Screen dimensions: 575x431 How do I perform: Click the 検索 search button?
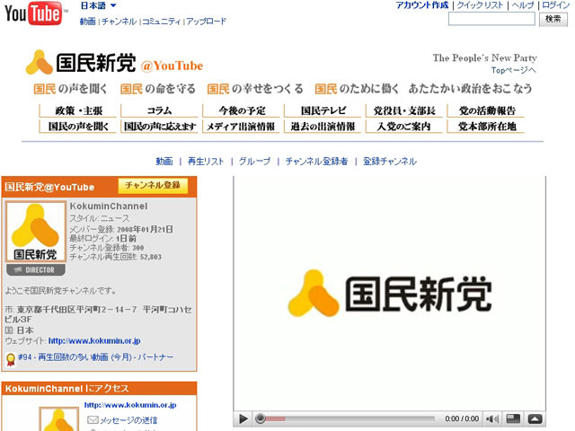(x=553, y=19)
